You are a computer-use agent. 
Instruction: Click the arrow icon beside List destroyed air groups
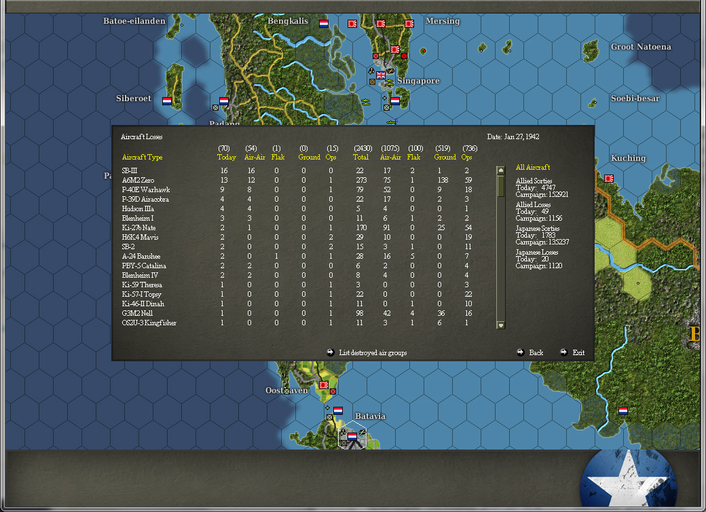[331, 352]
